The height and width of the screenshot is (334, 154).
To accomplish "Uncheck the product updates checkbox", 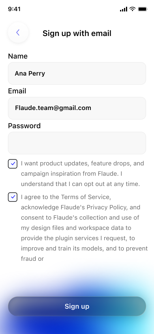I will [13, 164].
